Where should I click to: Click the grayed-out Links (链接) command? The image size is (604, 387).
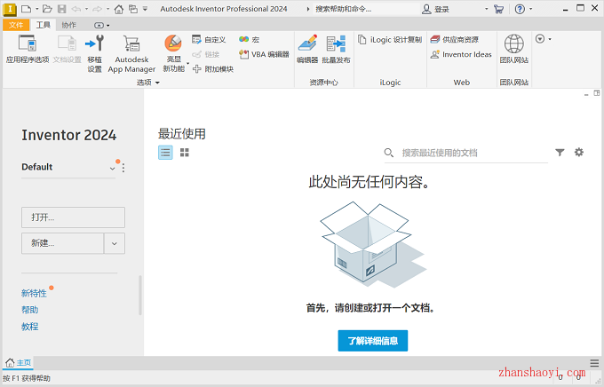tap(206, 54)
